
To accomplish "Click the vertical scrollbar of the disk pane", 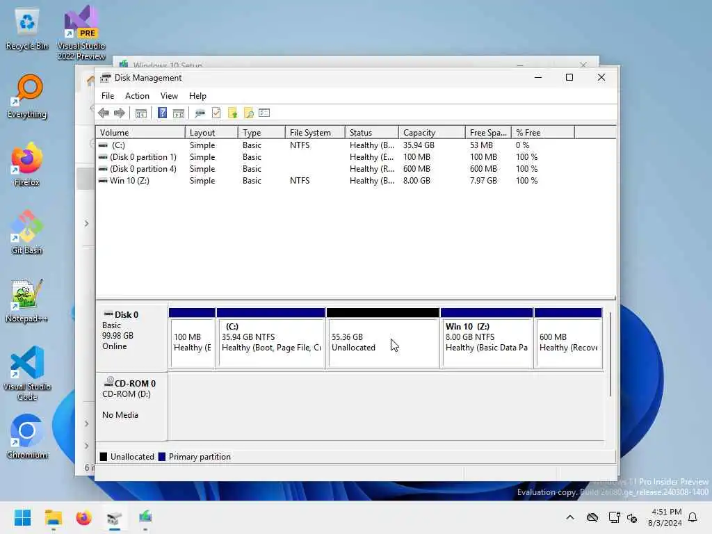I will tap(610, 354).
